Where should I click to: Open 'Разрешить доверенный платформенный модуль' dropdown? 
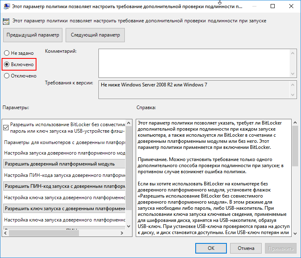(64, 164)
